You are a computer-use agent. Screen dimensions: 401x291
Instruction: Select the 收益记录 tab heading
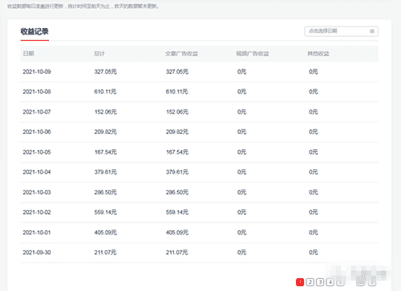[34, 31]
